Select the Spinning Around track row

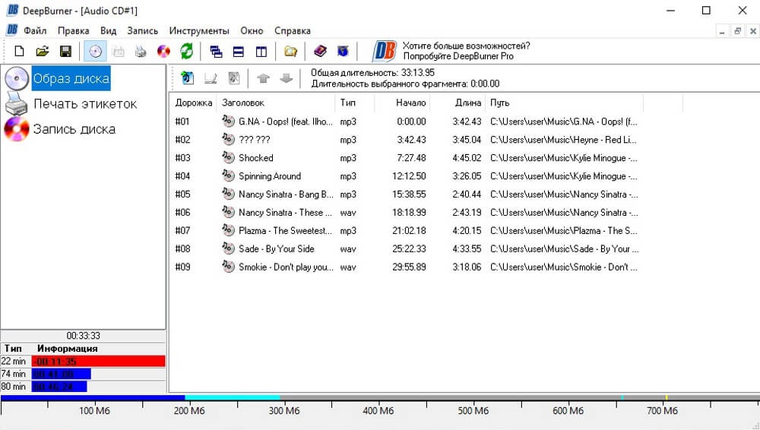point(406,176)
